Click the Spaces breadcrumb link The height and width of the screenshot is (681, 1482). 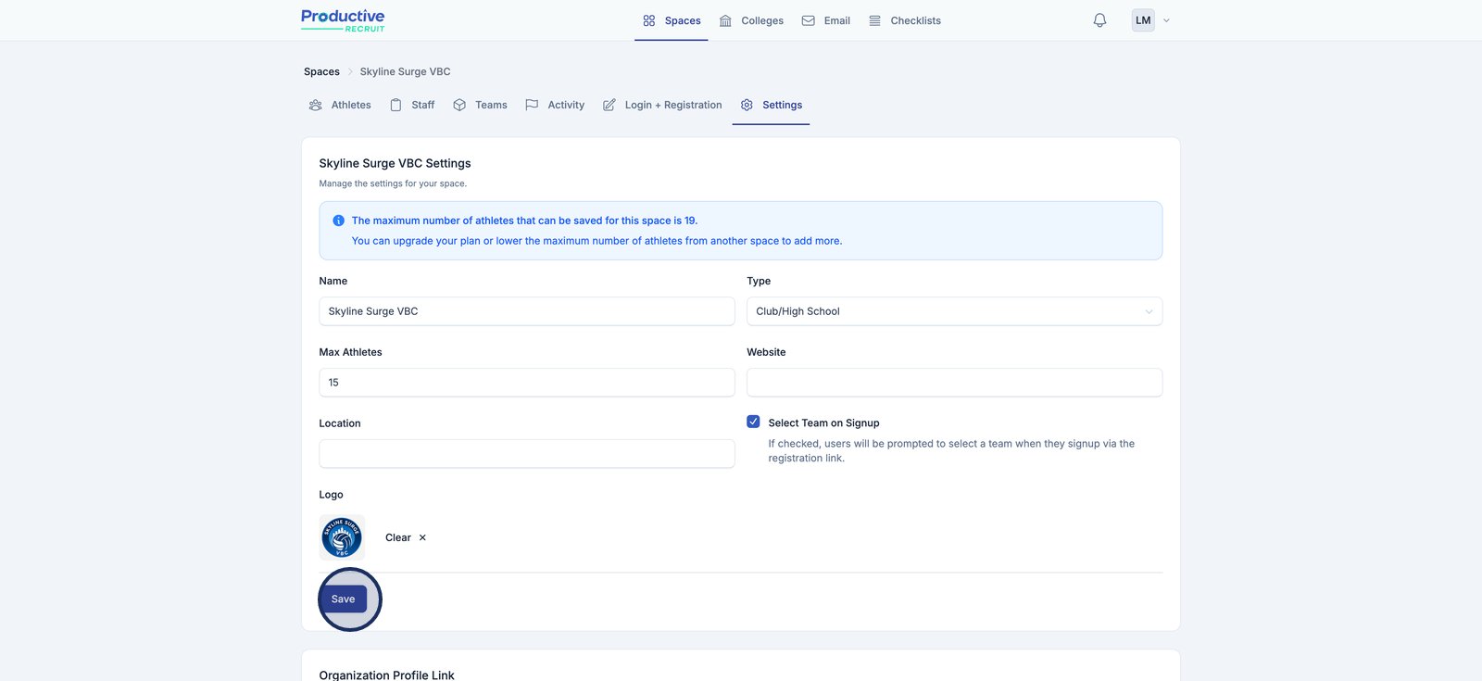tap(321, 71)
